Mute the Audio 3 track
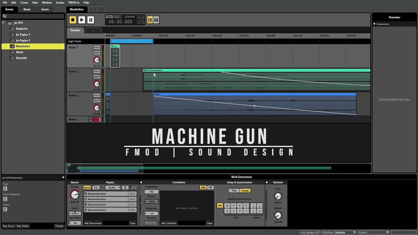The image size is (418, 235). (x=96, y=76)
